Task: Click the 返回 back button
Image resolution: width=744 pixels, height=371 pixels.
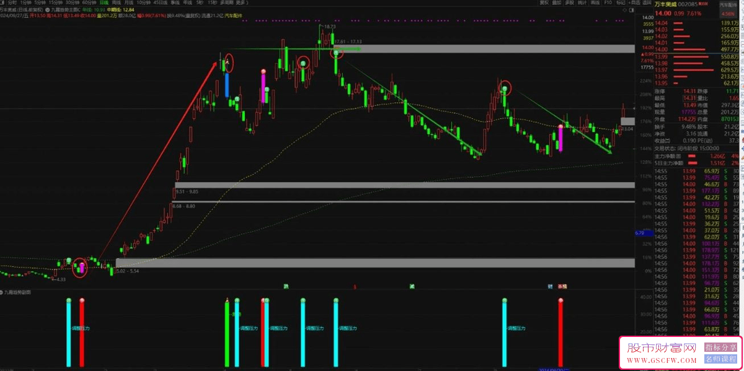Action: click(648, 3)
